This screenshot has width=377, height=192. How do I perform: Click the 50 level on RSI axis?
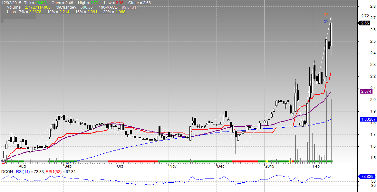click(x=373, y=181)
